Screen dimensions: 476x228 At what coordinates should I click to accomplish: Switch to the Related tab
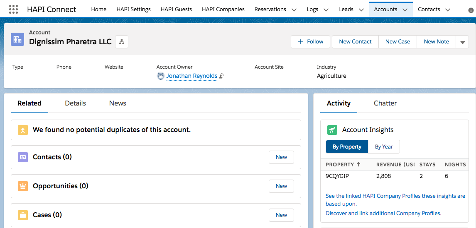pyautogui.click(x=29, y=103)
